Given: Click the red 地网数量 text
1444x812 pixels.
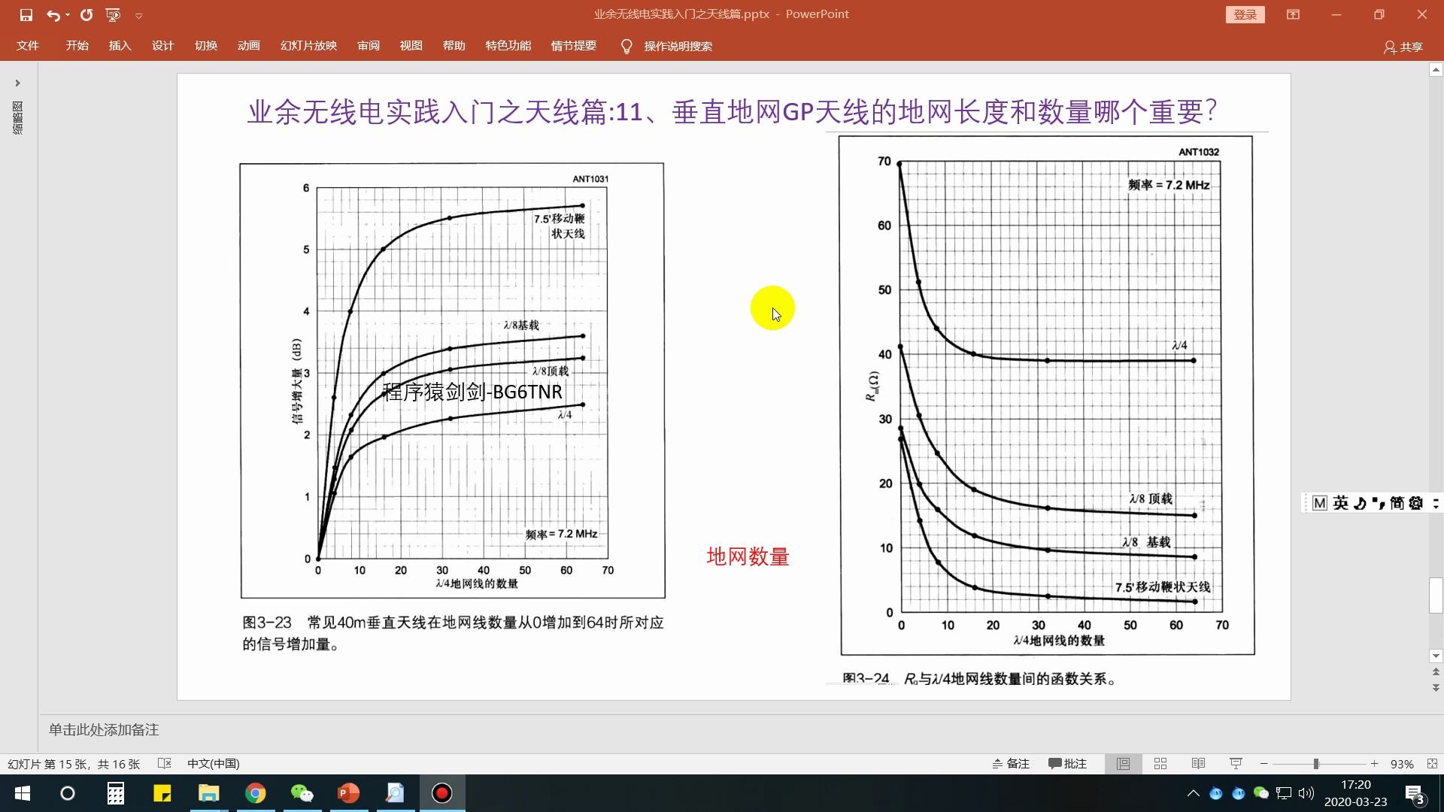Looking at the screenshot, I should 748,556.
